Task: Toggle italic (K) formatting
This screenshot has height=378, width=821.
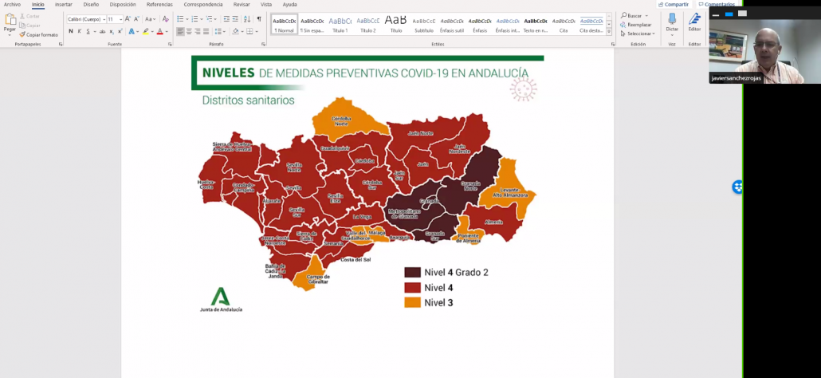Action: tap(80, 31)
